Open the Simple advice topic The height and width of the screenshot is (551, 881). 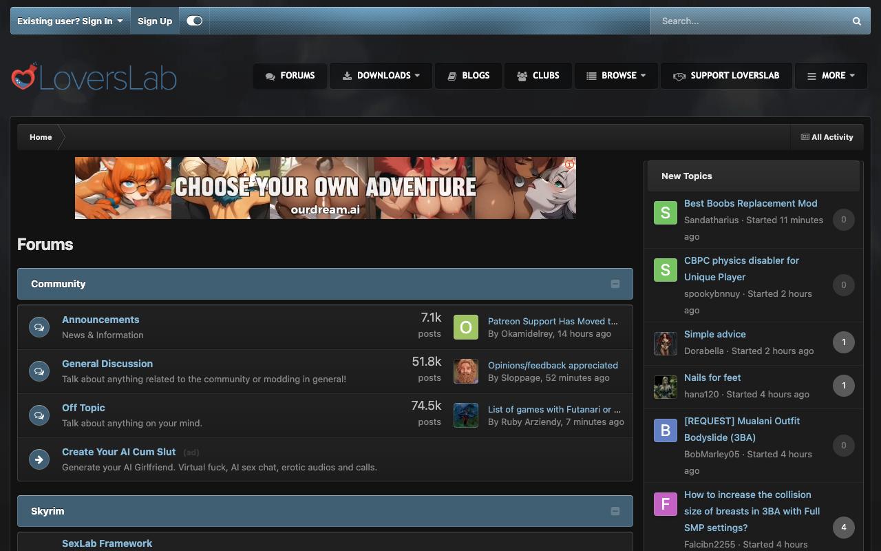coord(715,334)
